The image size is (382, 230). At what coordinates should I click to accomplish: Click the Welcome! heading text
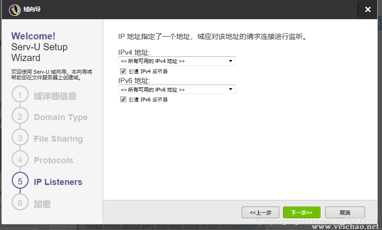tap(33, 36)
